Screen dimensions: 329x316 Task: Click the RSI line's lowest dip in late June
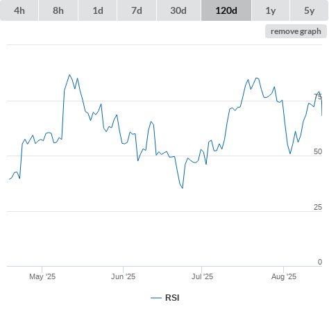pos(183,188)
